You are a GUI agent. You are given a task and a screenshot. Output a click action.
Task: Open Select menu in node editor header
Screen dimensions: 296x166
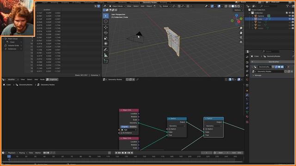coord(30,79)
